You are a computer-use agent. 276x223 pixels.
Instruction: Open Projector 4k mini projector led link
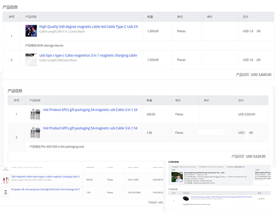(45, 189)
